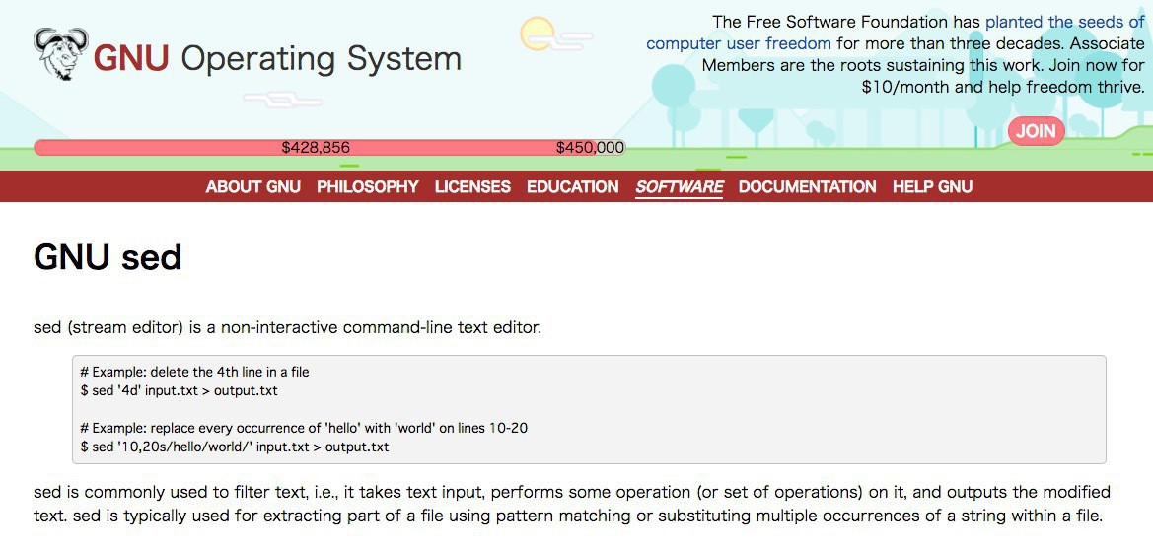Click the sed stream editor description sentence
This screenshot has height=550, width=1153.
287,327
